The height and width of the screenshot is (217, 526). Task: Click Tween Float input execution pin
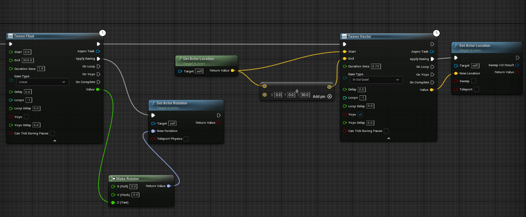(x=11, y=44)
